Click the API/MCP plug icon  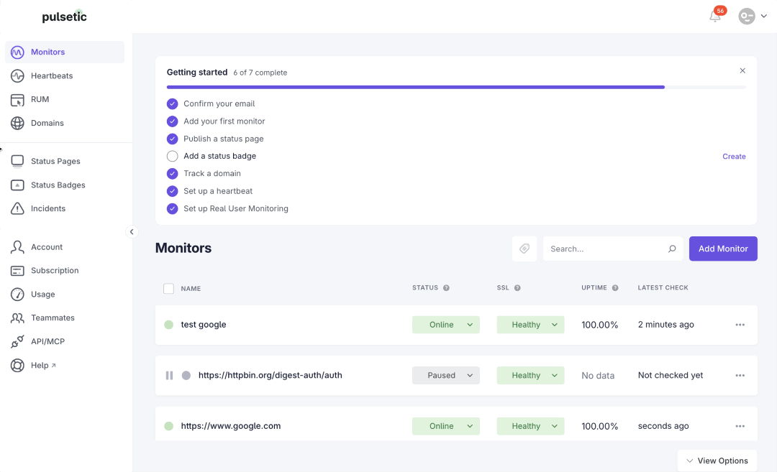coord(17,341)
